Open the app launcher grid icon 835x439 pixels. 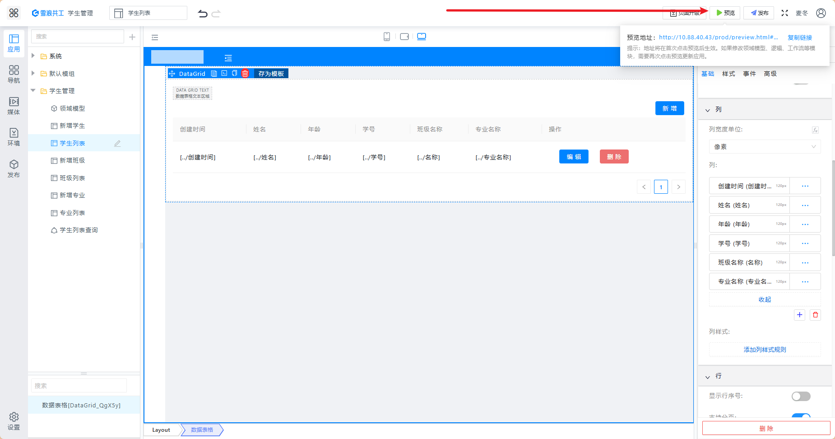point(14,13)
